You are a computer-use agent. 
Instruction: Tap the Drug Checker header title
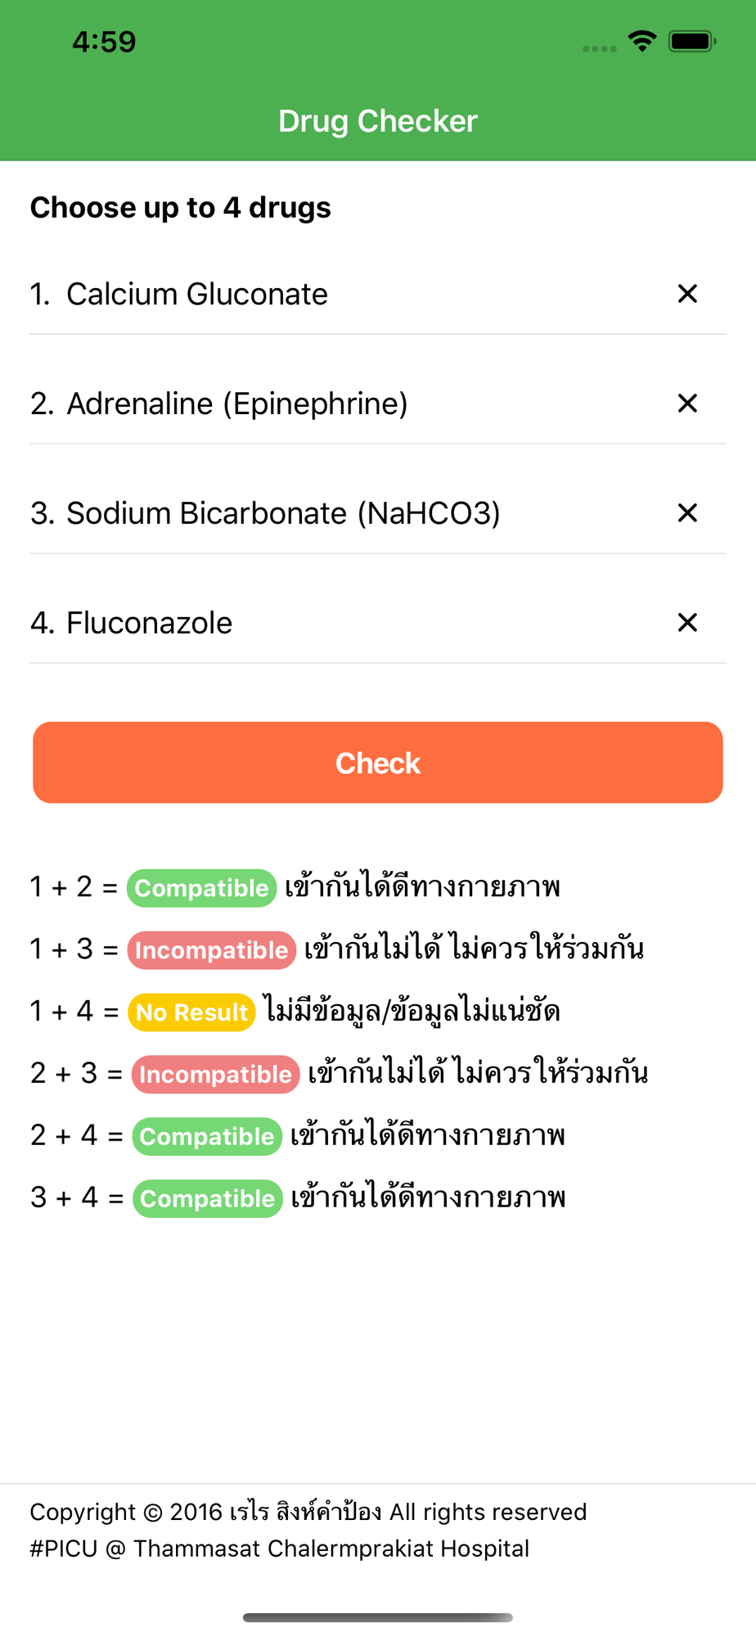pyautogui.click(x=378, y=121)
